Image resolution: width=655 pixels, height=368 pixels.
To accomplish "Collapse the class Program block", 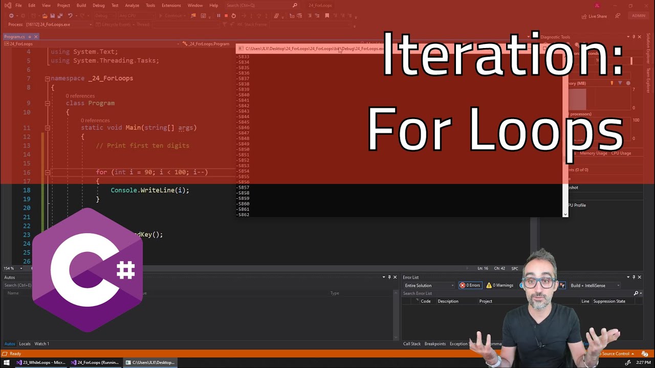I will pos(47,103).
